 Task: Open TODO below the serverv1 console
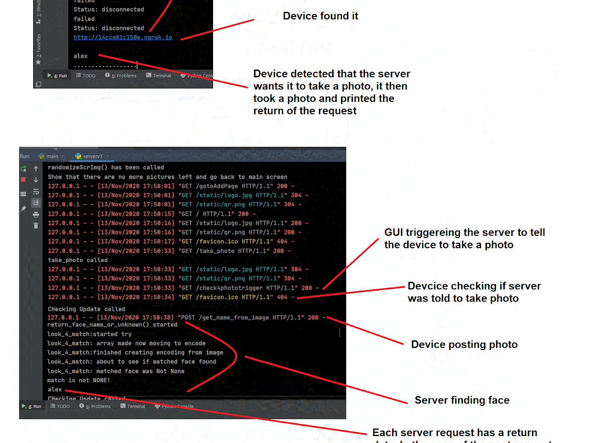(x=60, y=406)
